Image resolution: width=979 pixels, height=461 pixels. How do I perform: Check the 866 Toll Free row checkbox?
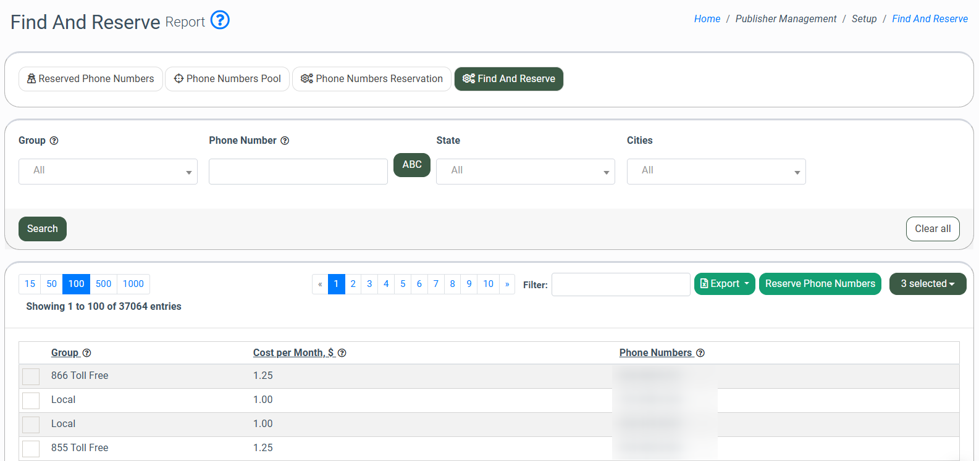[31, 376]
